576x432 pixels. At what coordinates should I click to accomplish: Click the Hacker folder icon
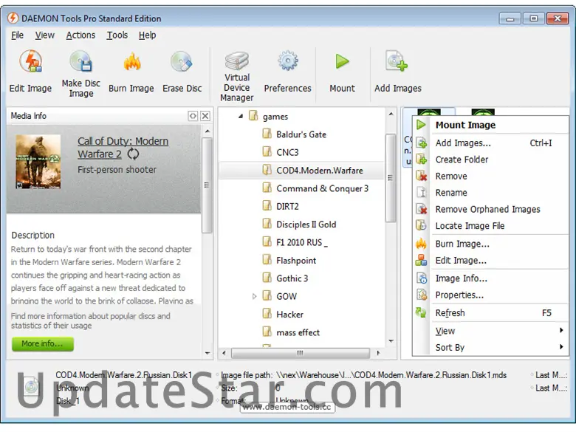tap(267, 314)
